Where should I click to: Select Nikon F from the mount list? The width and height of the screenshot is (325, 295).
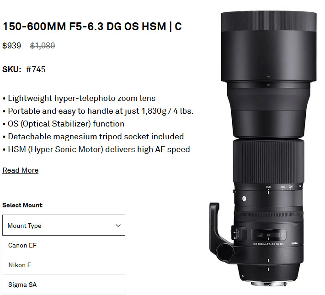click(64, 265)
